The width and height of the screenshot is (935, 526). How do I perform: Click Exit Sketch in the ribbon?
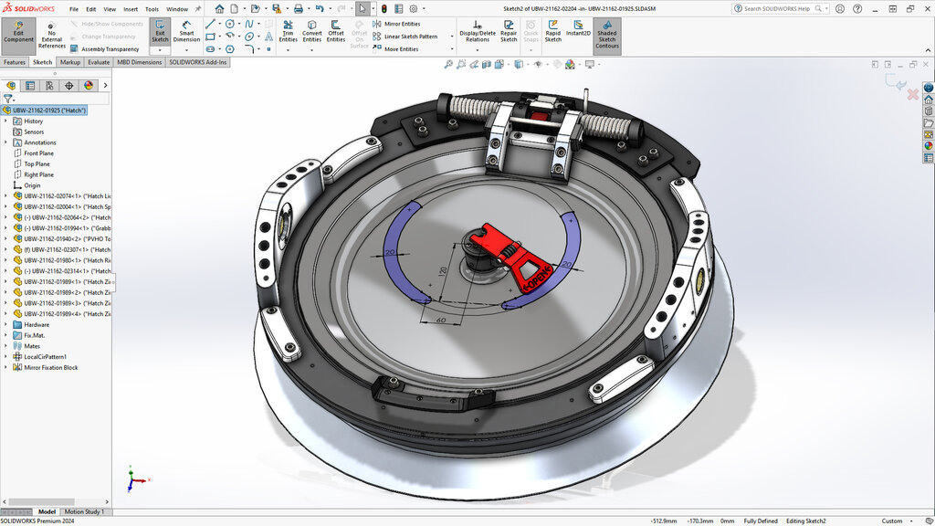[160, 32]
